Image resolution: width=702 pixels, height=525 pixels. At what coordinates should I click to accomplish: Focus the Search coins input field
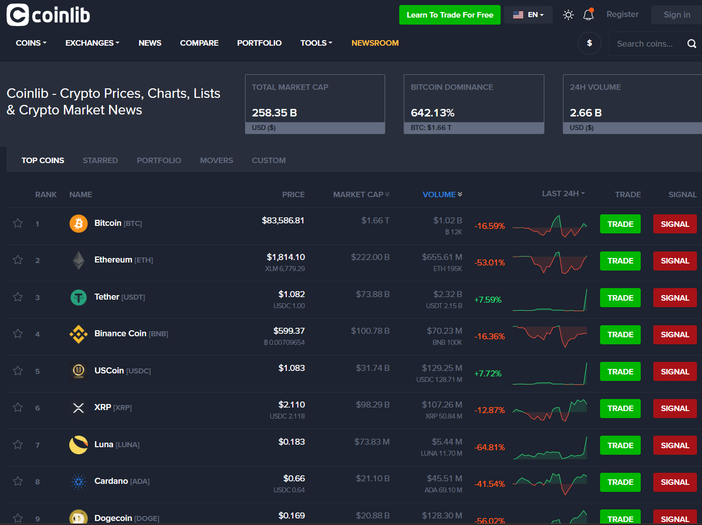tap(648, 44)
